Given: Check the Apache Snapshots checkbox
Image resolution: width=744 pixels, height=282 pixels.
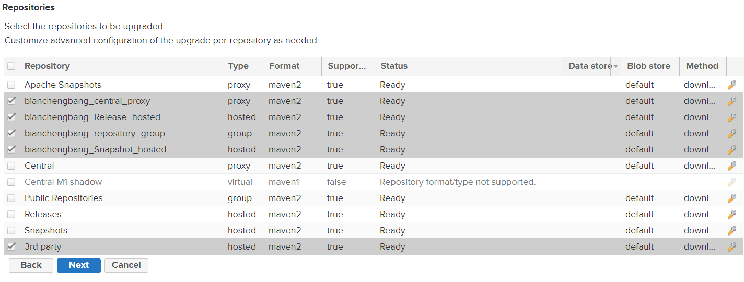Looking at the screenshot, I should 11,85.
